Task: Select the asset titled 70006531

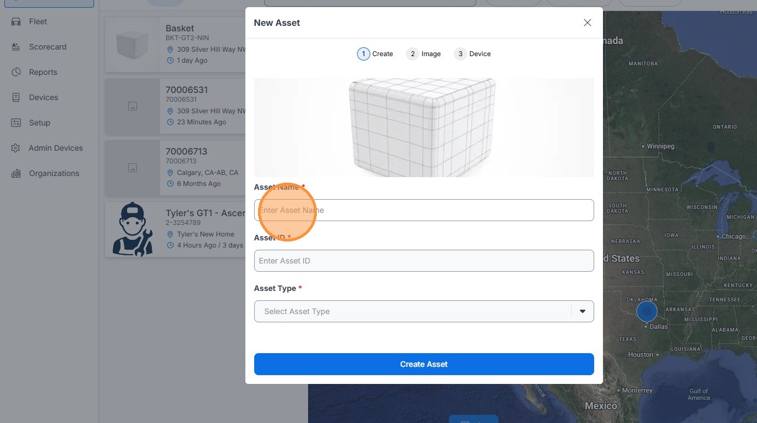Action: point(186,90)
